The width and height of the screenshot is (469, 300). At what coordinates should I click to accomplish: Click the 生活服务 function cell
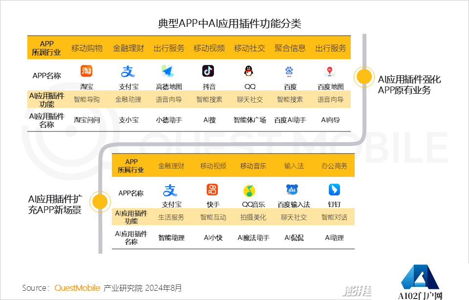coord(171,217)
